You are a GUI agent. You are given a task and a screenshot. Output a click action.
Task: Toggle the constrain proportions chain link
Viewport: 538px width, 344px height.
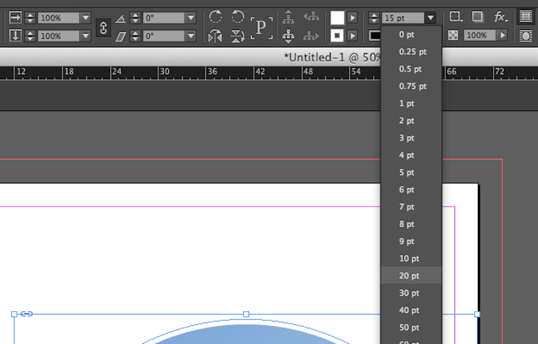point(103,27)
